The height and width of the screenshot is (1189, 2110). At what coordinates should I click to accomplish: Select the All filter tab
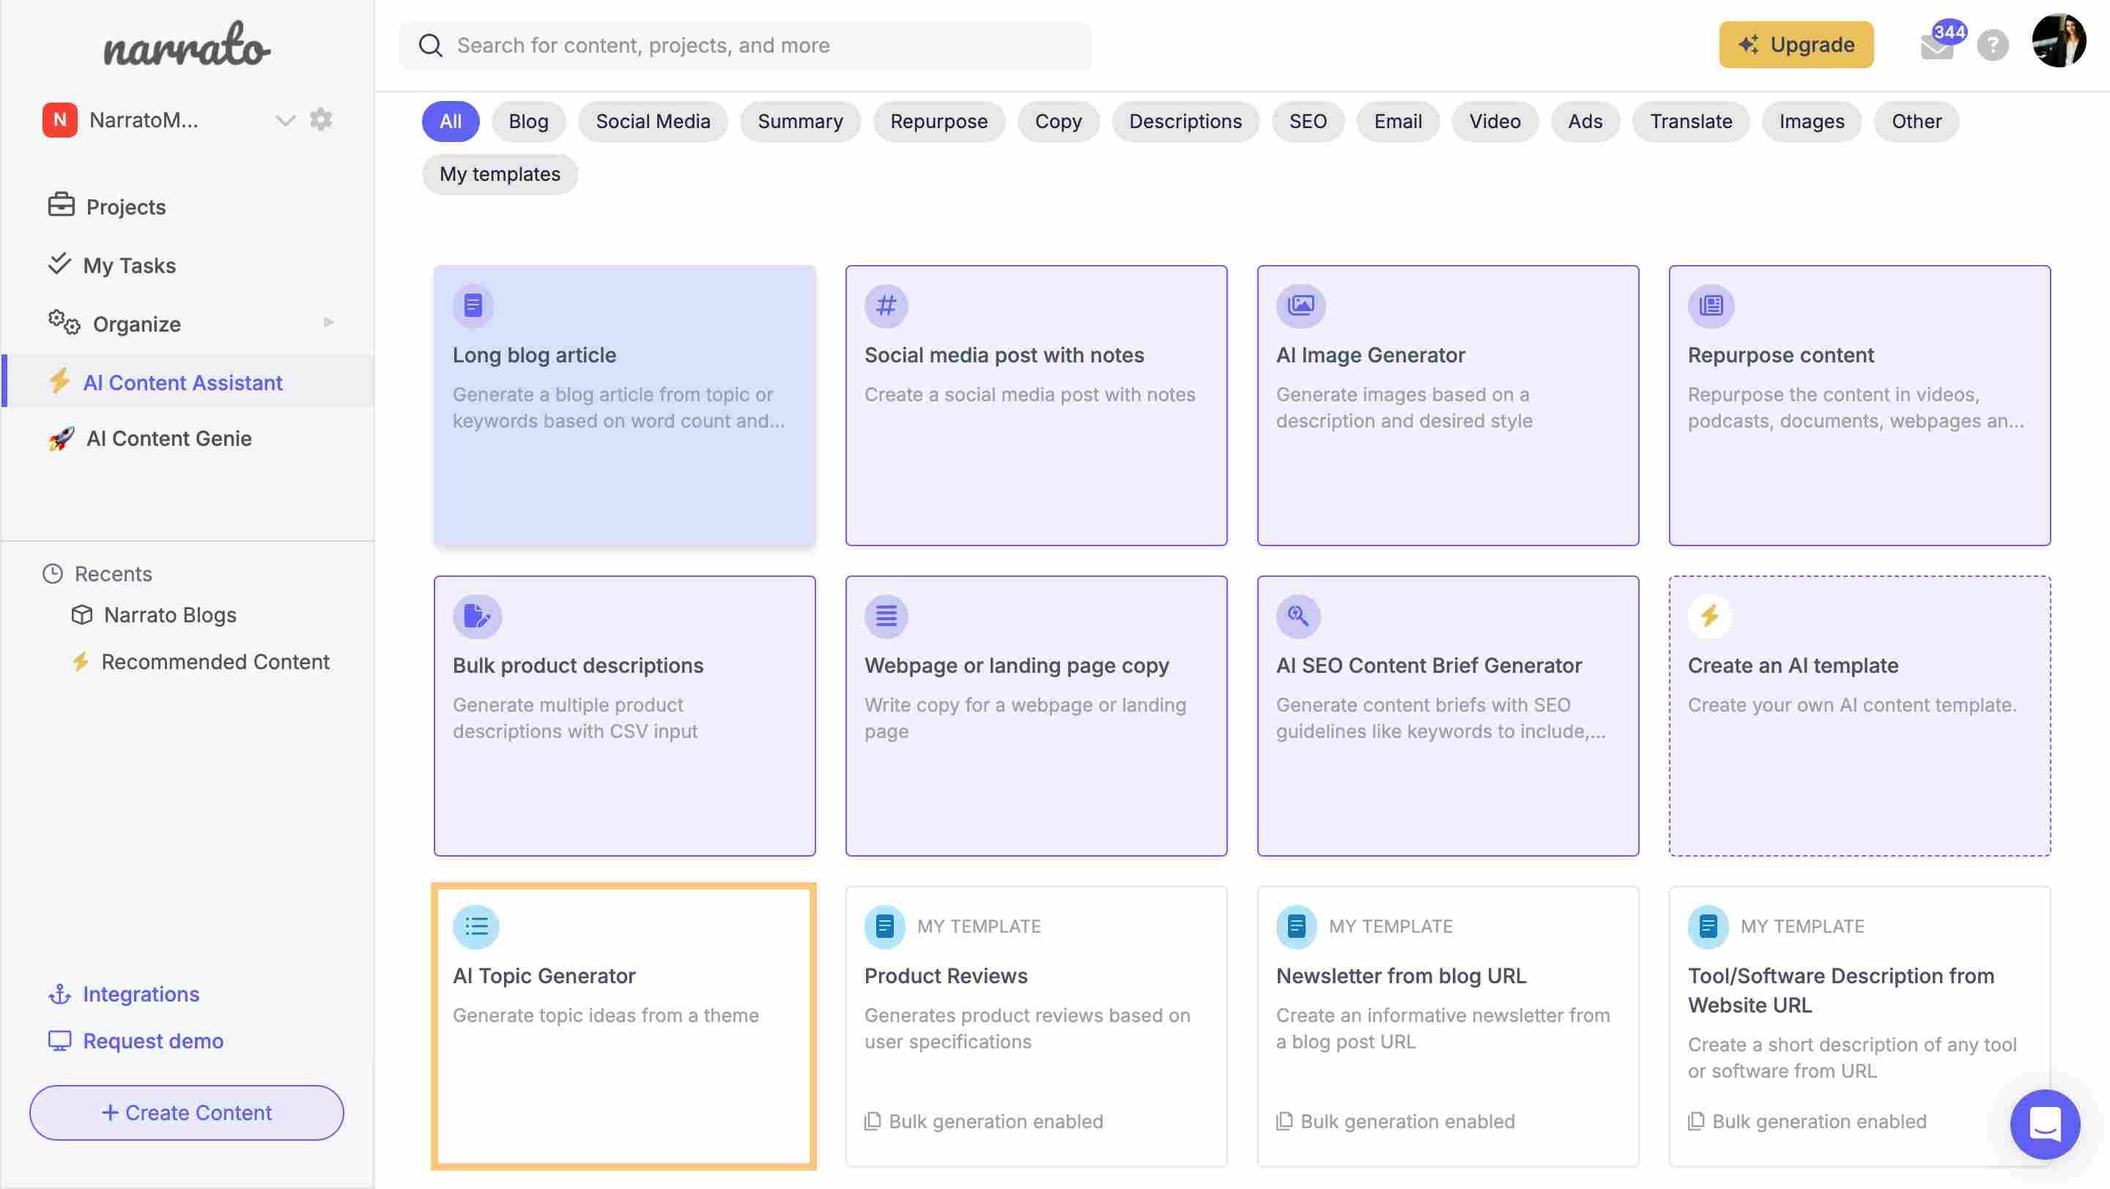451,121
